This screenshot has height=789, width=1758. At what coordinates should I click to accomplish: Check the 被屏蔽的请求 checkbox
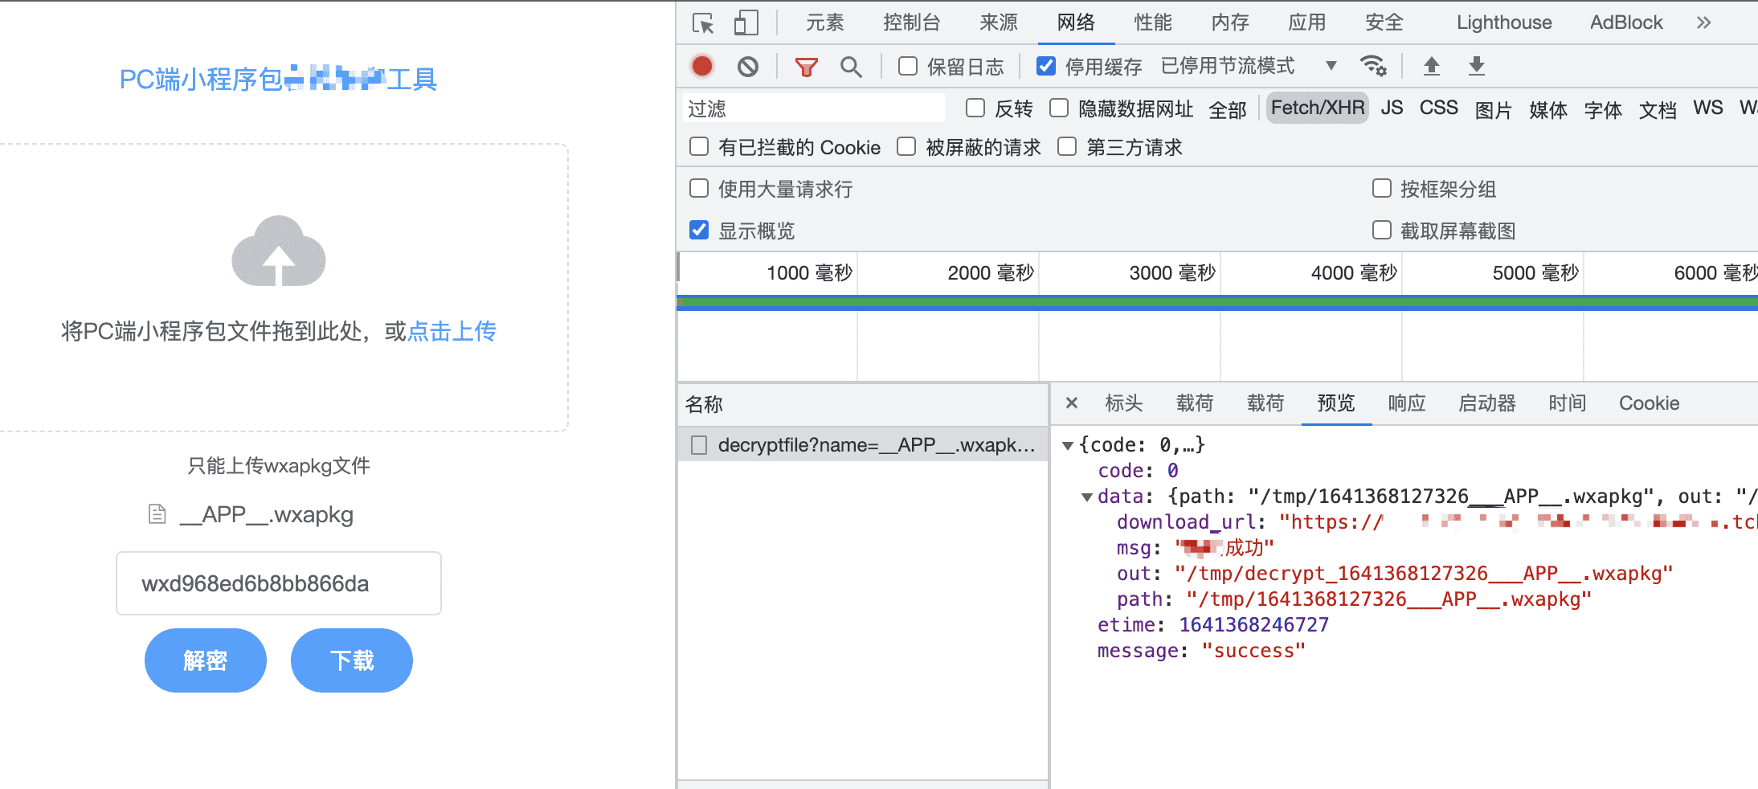tap(906, 146)
